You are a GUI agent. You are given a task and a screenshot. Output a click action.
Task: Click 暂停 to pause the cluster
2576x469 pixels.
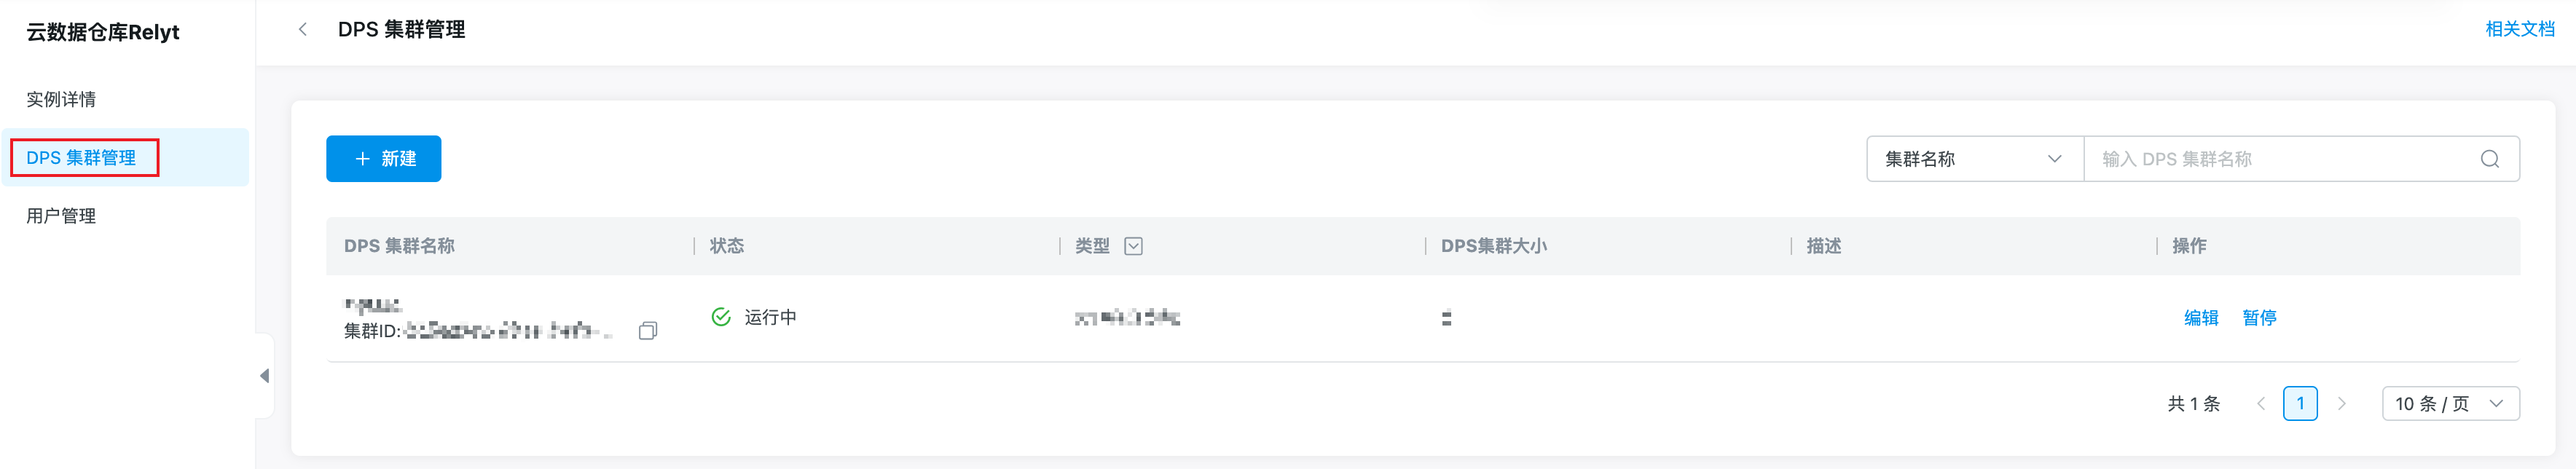2259,318
